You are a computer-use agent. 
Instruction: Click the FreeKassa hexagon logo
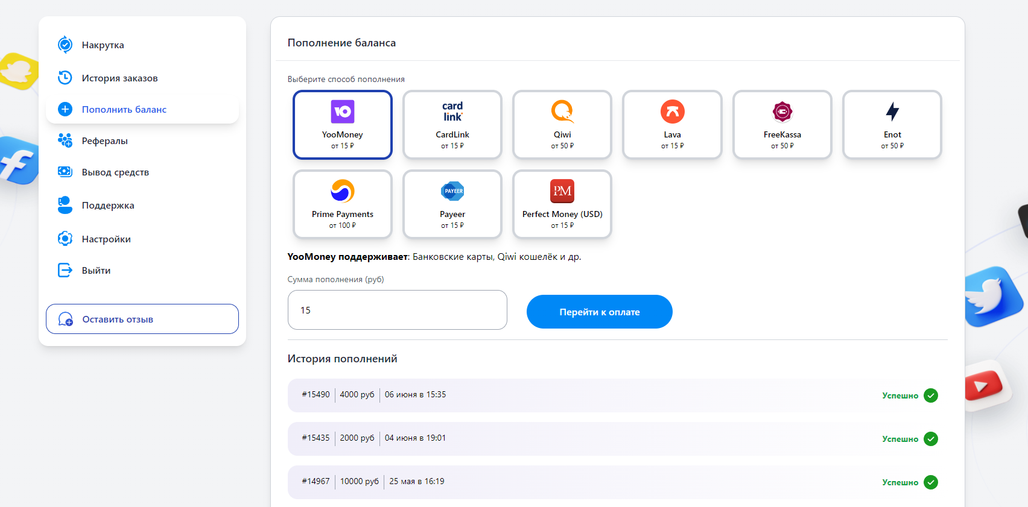click(782, 112)
